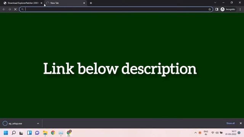Expand options for ep_setup.exe download

[38, 123]
